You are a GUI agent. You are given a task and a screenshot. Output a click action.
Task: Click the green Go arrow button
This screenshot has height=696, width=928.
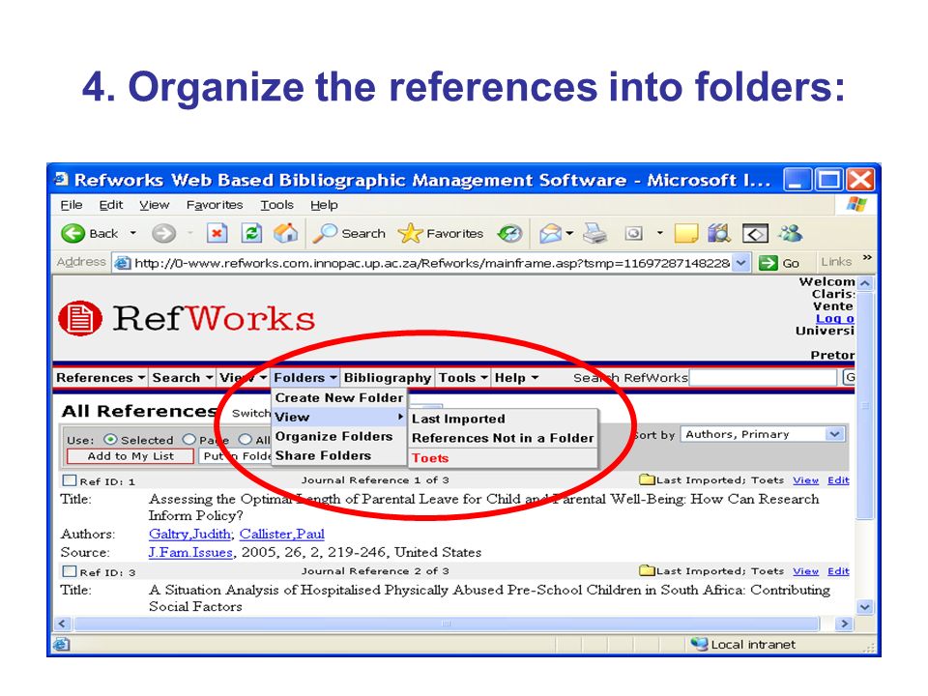(x=768, y=263)
